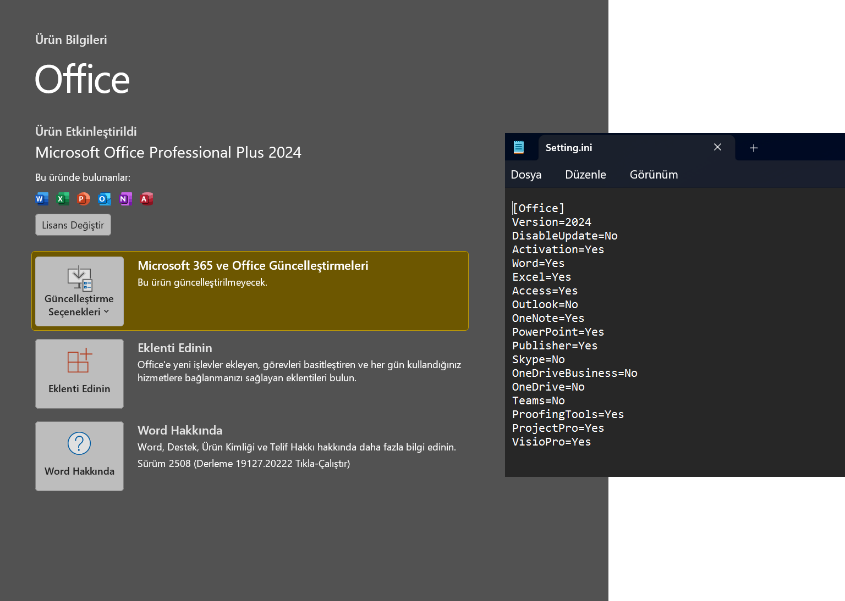Click the Notepad app icon in title bar
The width and height of the screenshot is (845, 601).
point(519,147)
